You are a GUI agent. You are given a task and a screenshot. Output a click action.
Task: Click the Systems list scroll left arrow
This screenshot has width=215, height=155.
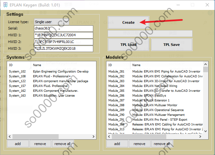10,137
